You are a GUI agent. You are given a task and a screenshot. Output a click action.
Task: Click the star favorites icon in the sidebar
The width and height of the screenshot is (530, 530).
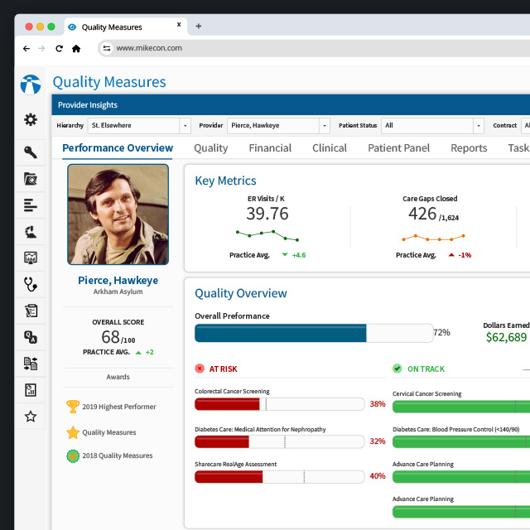click(31, 417)
